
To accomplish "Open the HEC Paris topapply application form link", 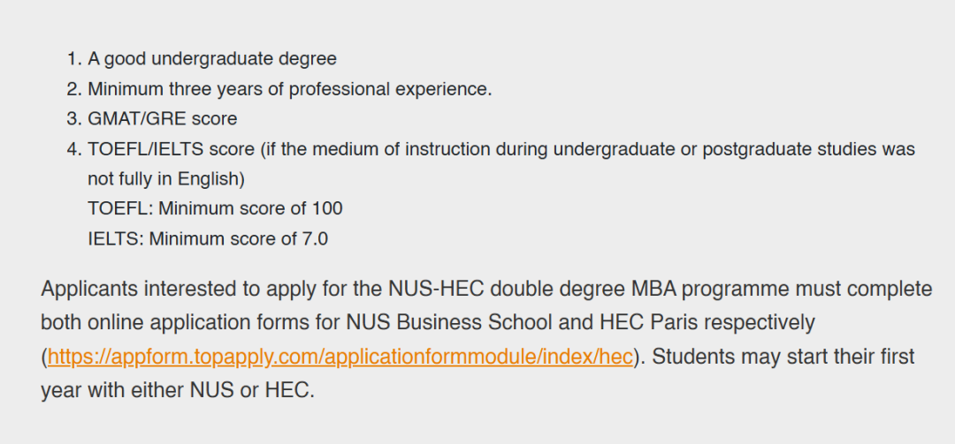I will coord(340,357).
